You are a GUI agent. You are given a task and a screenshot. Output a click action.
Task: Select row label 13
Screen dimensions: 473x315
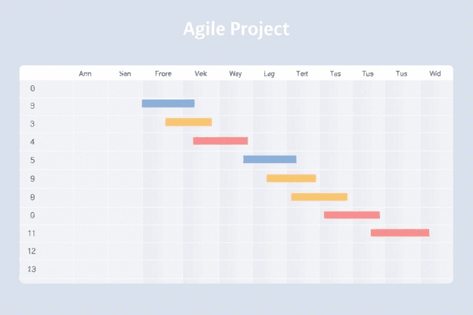32,269
